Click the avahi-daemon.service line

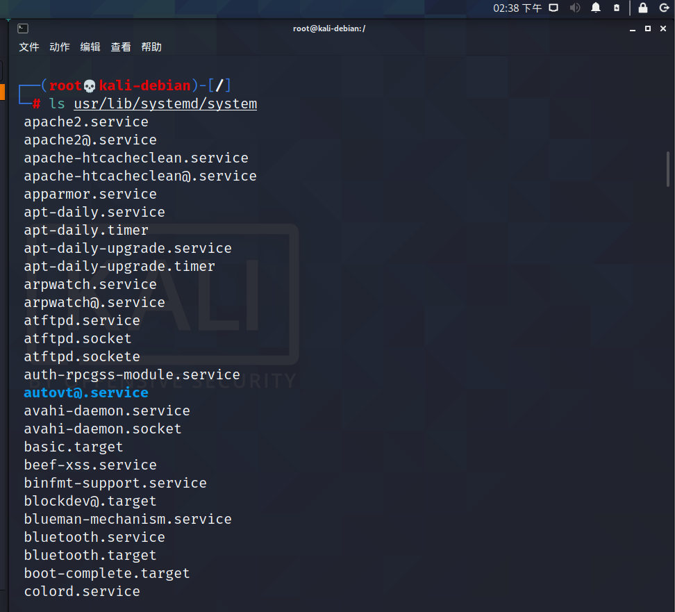coord(107,411)
